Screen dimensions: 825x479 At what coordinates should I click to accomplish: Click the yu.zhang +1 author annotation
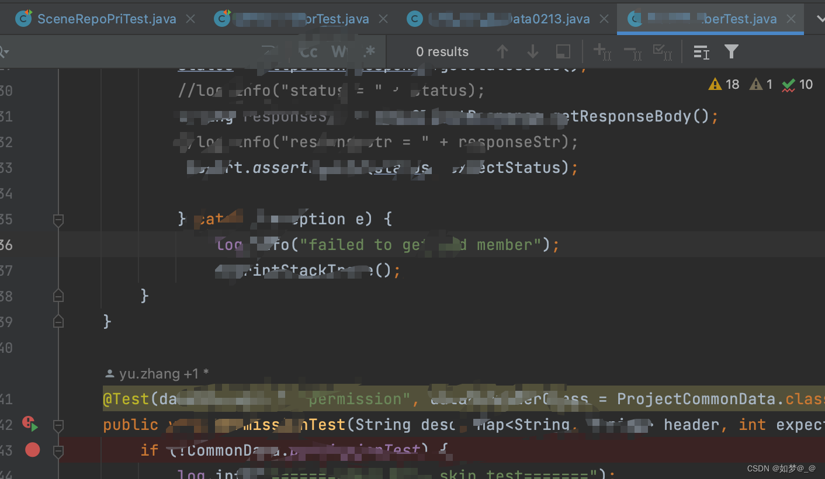157,374
